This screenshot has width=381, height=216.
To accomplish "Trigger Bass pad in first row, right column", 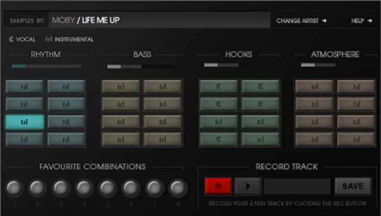I will click(x=163, y=86).
